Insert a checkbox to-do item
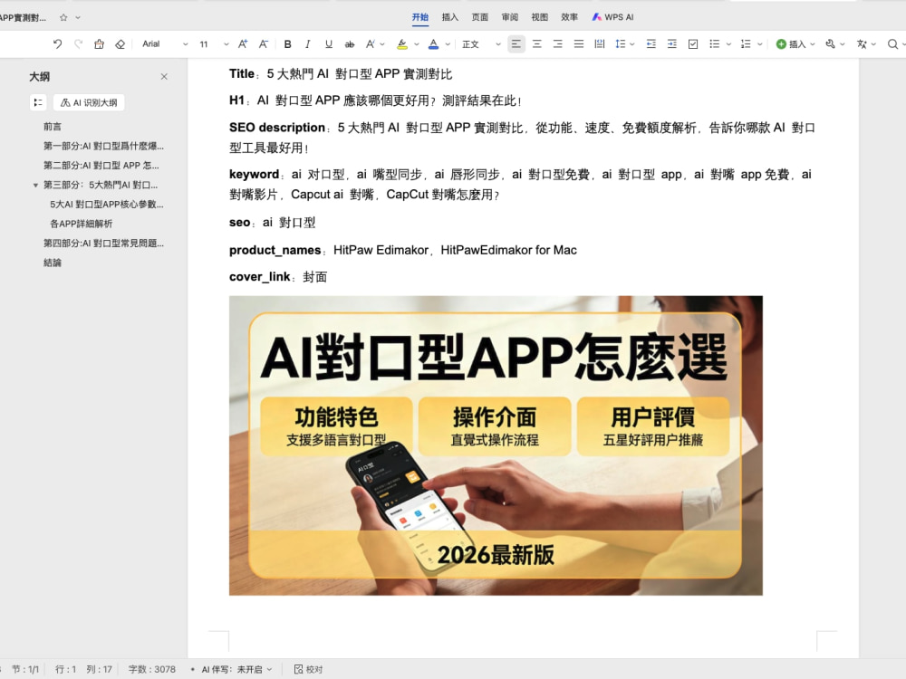The width and height of the screenshot is (906, 679). (x=693, y=43)
